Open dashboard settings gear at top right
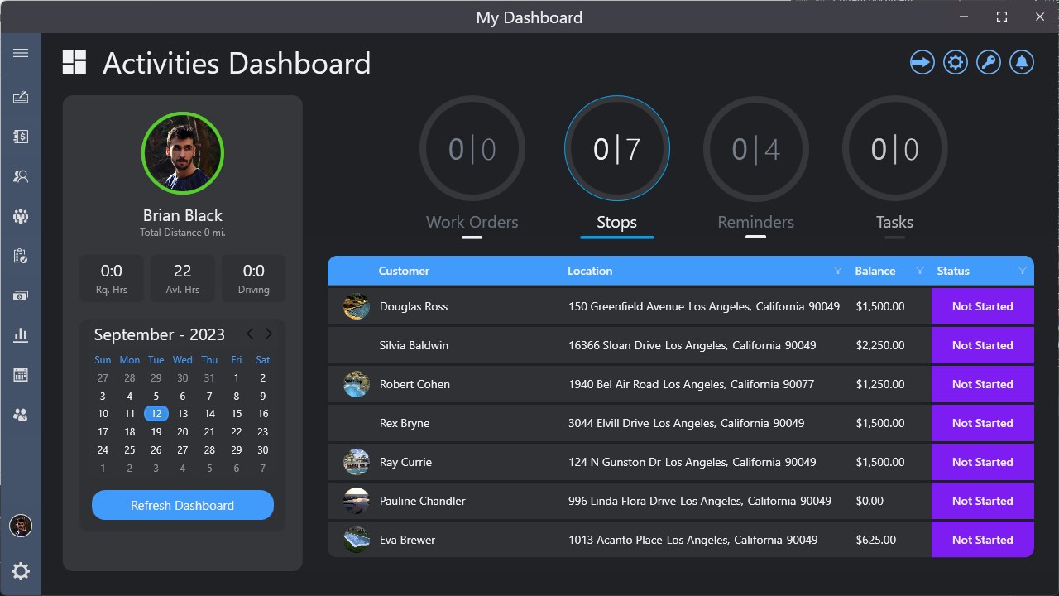 click(x=955, y=62)
